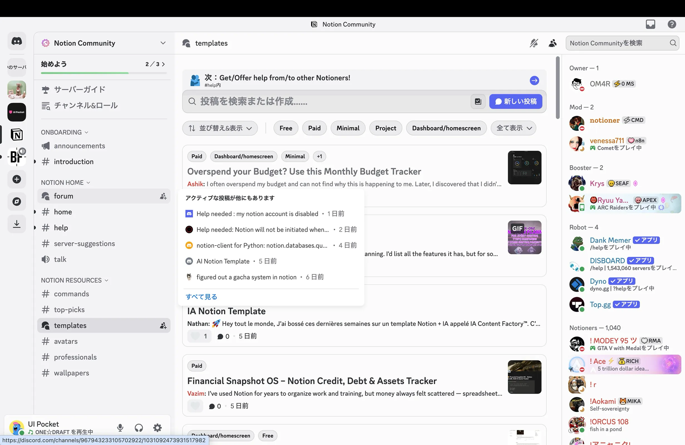Open the Notion server icon in the server list
This screenshot has width=685, height=445.
17,135
